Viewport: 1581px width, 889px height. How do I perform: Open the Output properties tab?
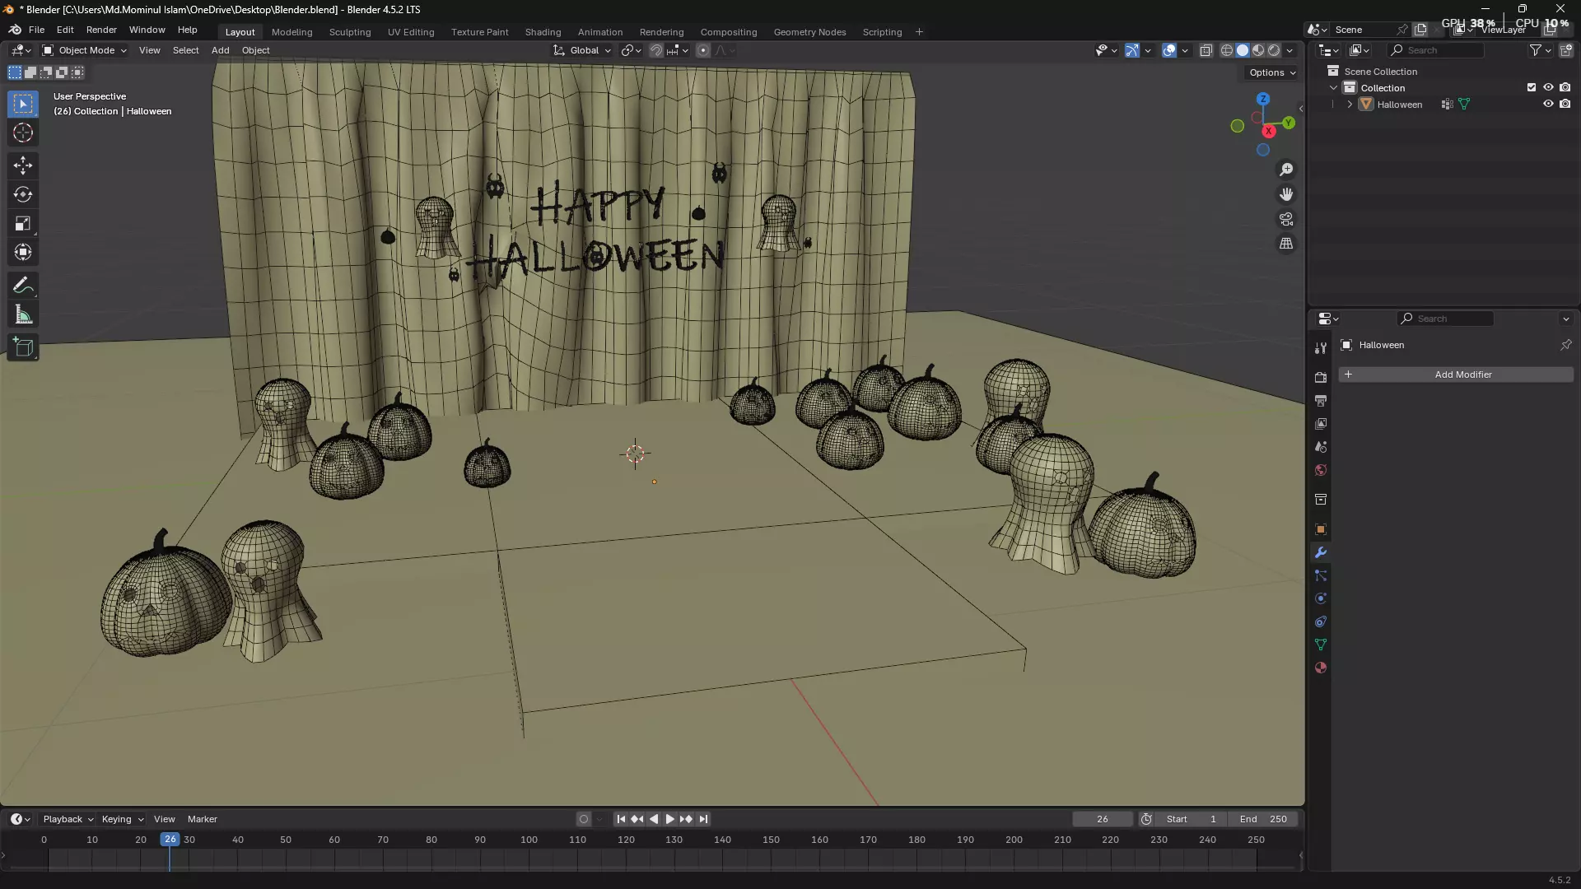click(x=1321, y=400)
